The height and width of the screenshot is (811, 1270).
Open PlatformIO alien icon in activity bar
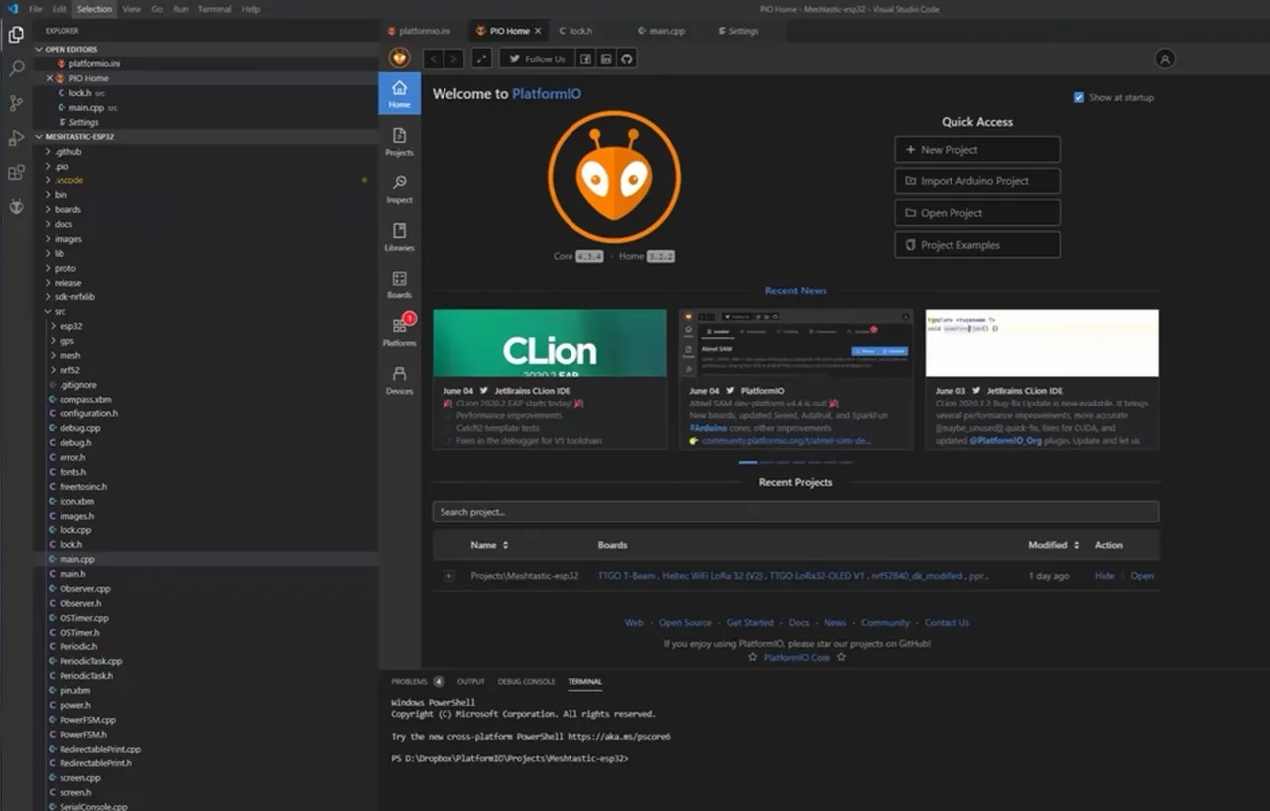pyautogui.click(x=16, y=207)
